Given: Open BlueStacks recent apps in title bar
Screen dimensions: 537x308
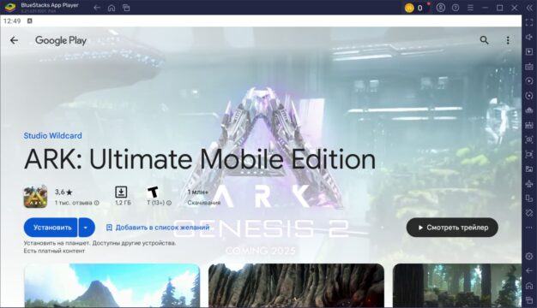Looking at the screenshot, I should click(x=126, y=8).
